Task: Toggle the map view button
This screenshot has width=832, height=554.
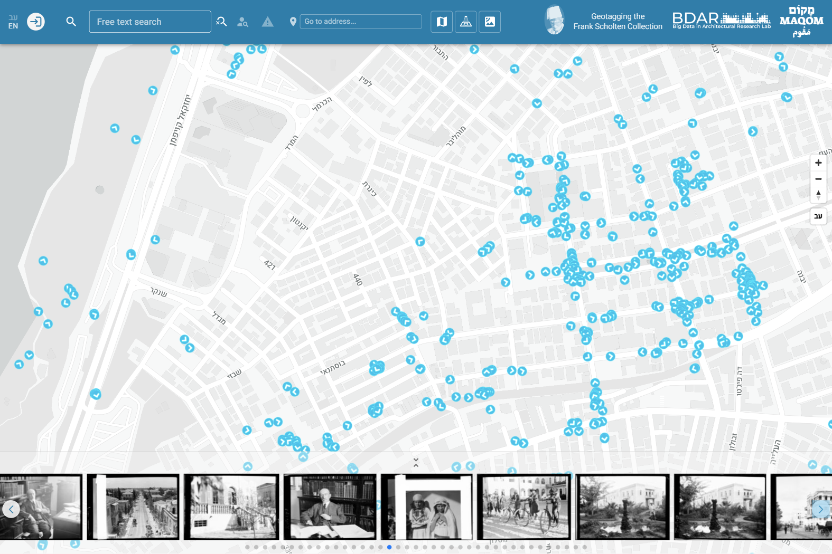Action: 442,22
